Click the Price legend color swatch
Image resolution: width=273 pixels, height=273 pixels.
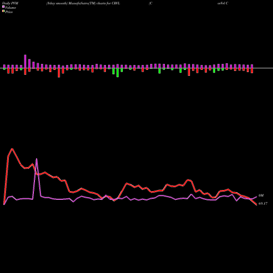pyautogui.click(x=3, y=11)
